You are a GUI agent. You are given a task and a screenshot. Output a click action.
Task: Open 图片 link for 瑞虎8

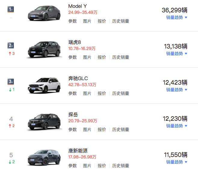[x=87, y=57]
